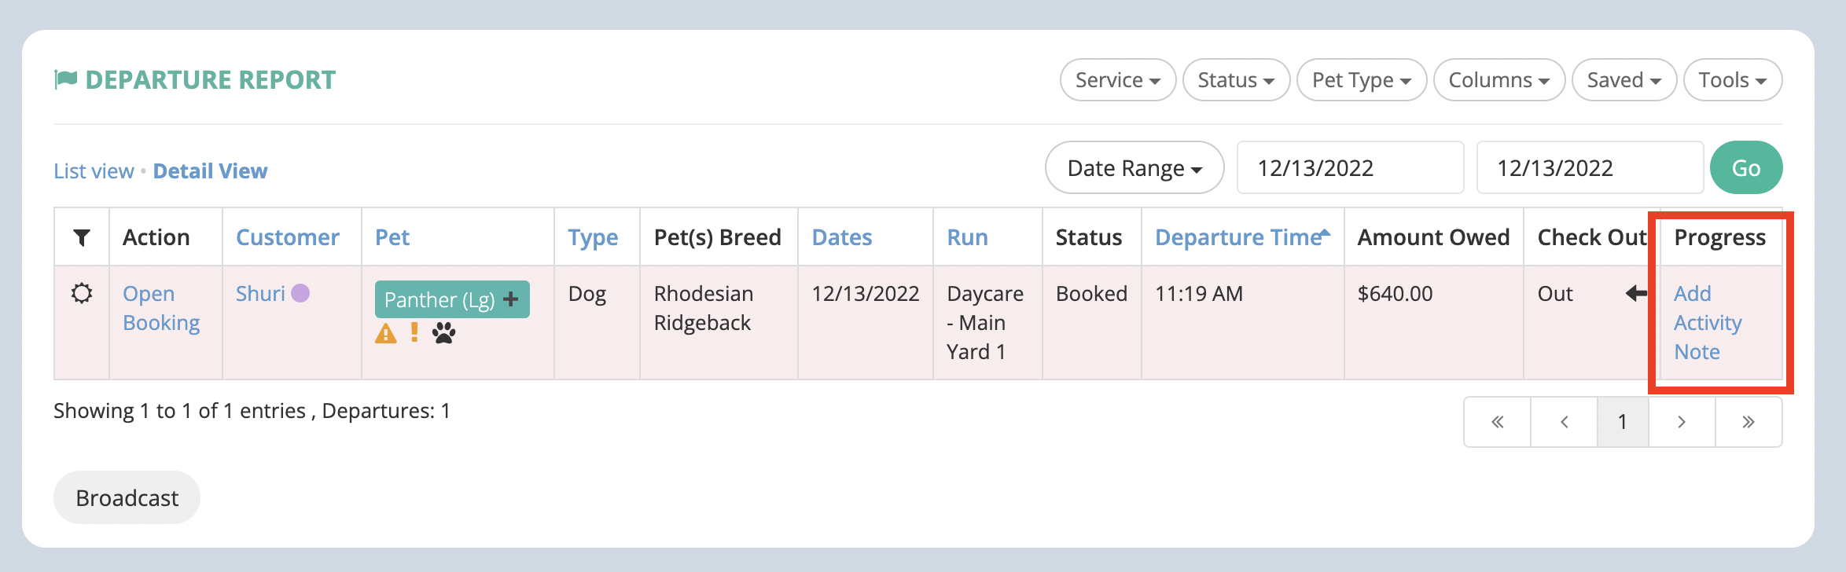The width and height of the screenshot is (1846, 572).
Task: Click the departure report flag icon
Action: (x=65, y=79)
